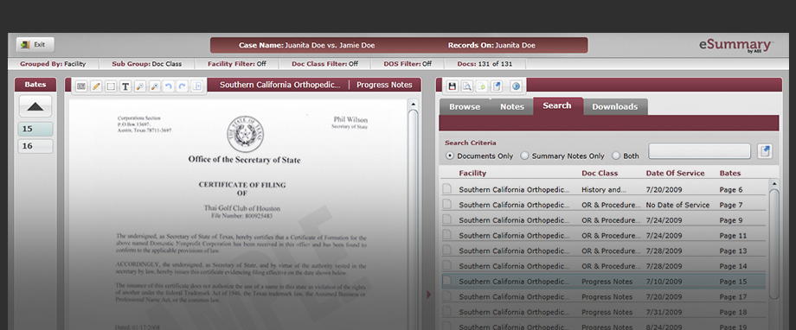Select Bates page 16

tap(35, 146)
